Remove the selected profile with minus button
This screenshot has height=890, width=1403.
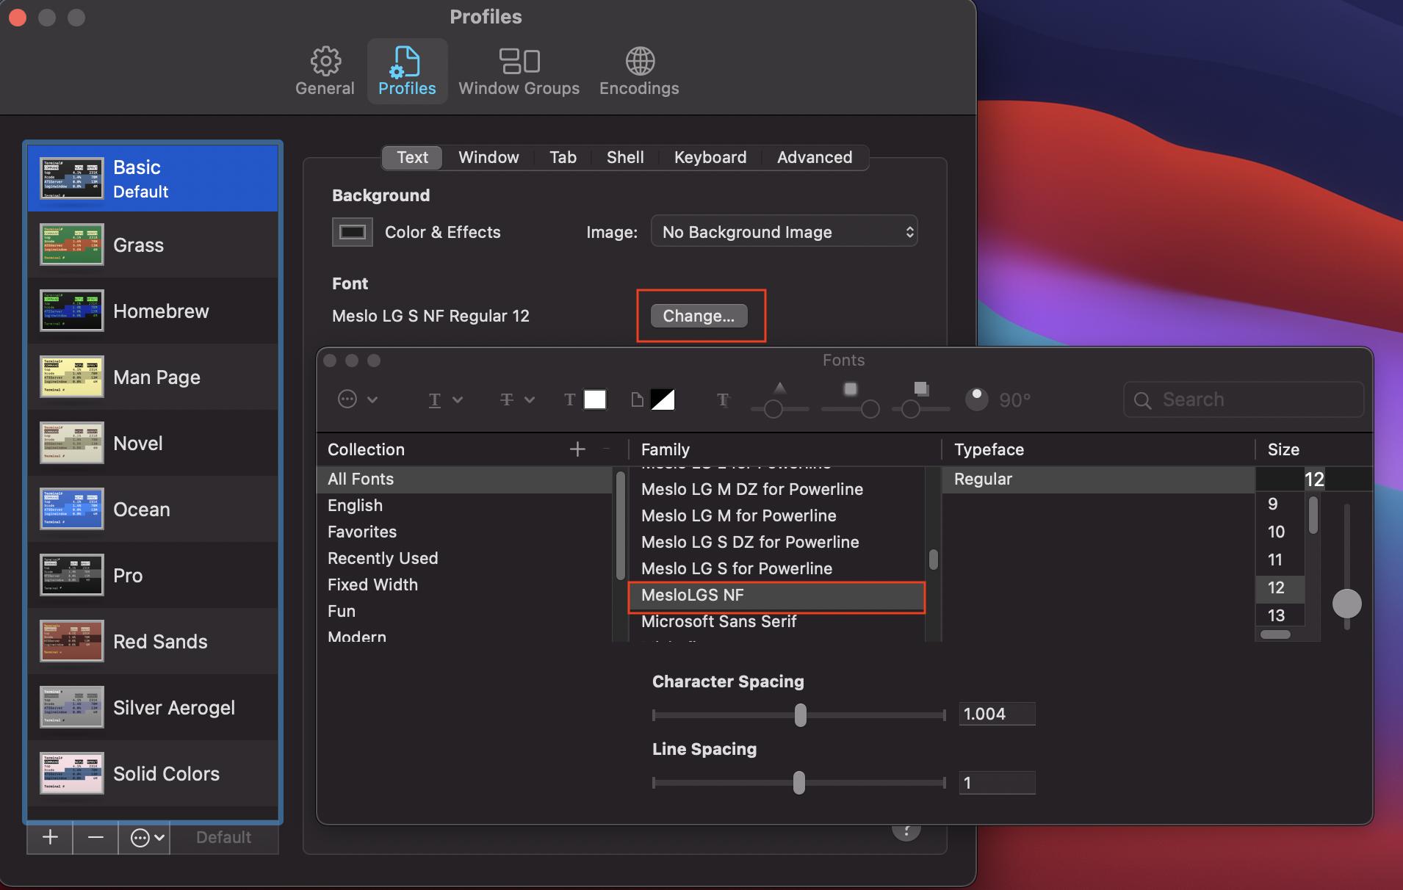point(95,837)
